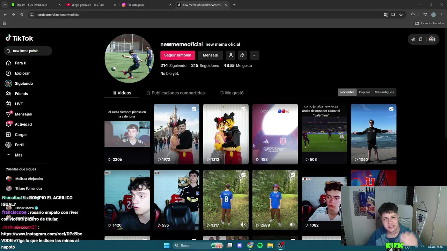The image size is (447, 251).
Task: Open the Chrome extensions puzzle icon
Action: [x=412, y=15]
